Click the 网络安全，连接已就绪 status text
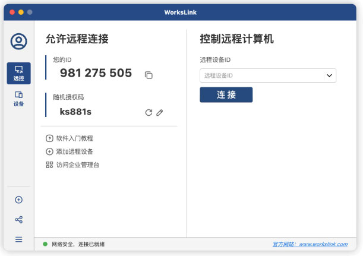 pyautogui.click(x=78, y=244)
